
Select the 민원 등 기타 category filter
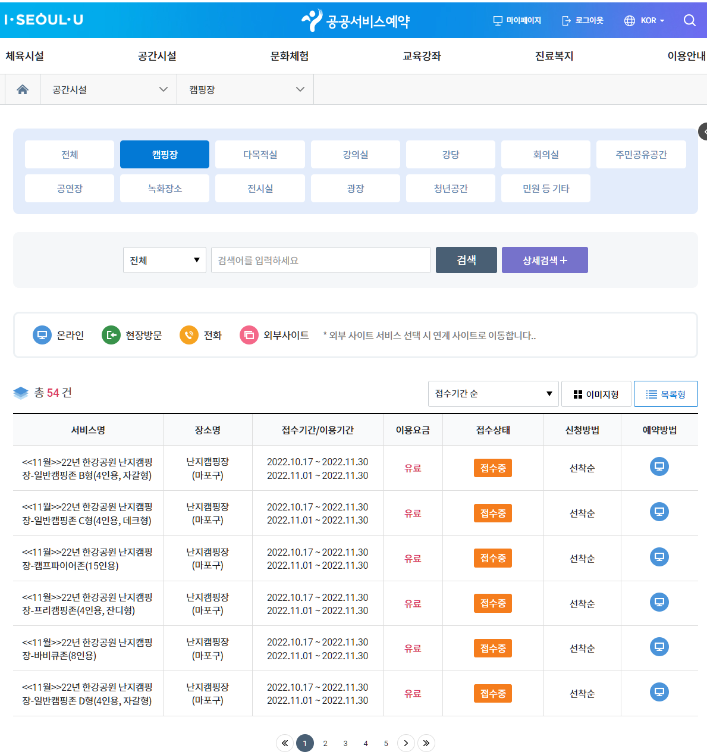pyautogui.click(x=546, y=189)
